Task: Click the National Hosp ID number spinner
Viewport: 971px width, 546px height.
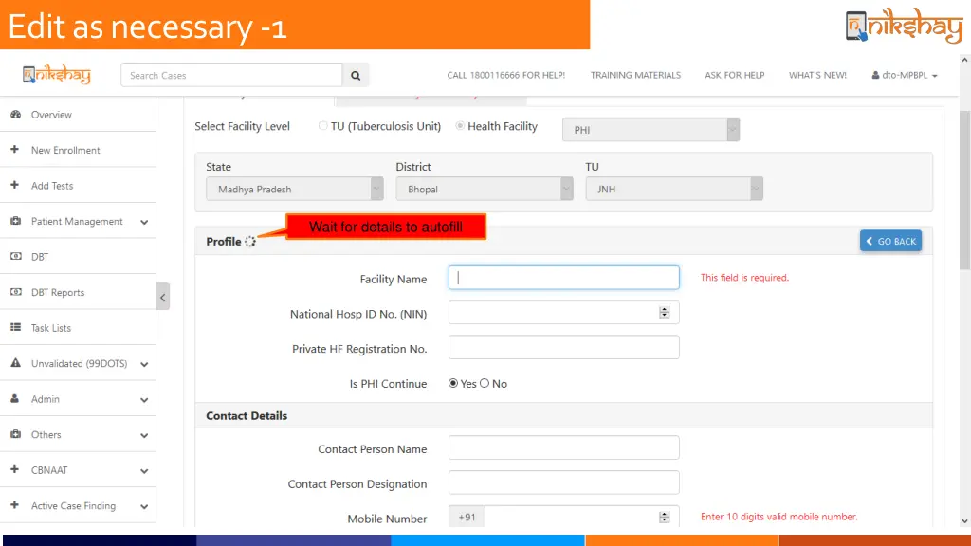Action: 664,313
